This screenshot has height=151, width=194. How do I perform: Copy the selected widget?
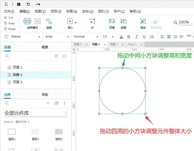click(9, 23)
